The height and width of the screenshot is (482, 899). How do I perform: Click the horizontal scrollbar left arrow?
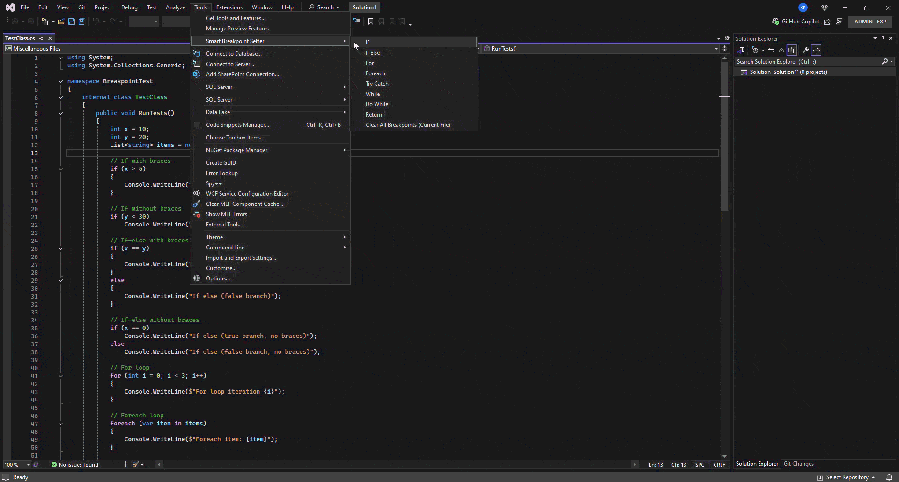[x=159, y=465]
